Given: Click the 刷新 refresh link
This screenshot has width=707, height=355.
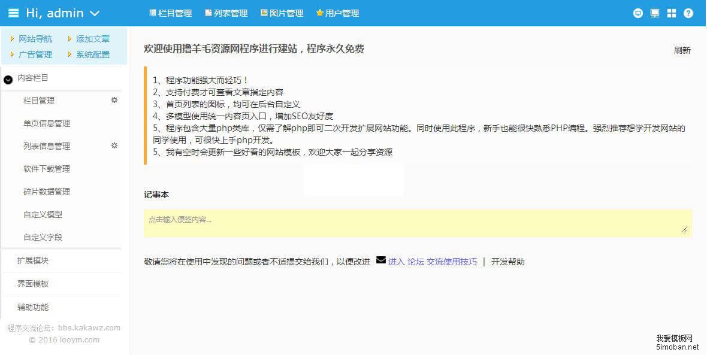Looking at the screenshot, I should (682, 50).
